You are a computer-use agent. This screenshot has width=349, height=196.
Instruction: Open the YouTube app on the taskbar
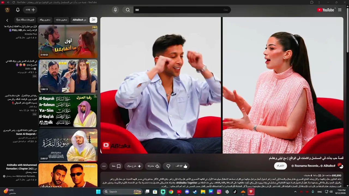(179, 192)
